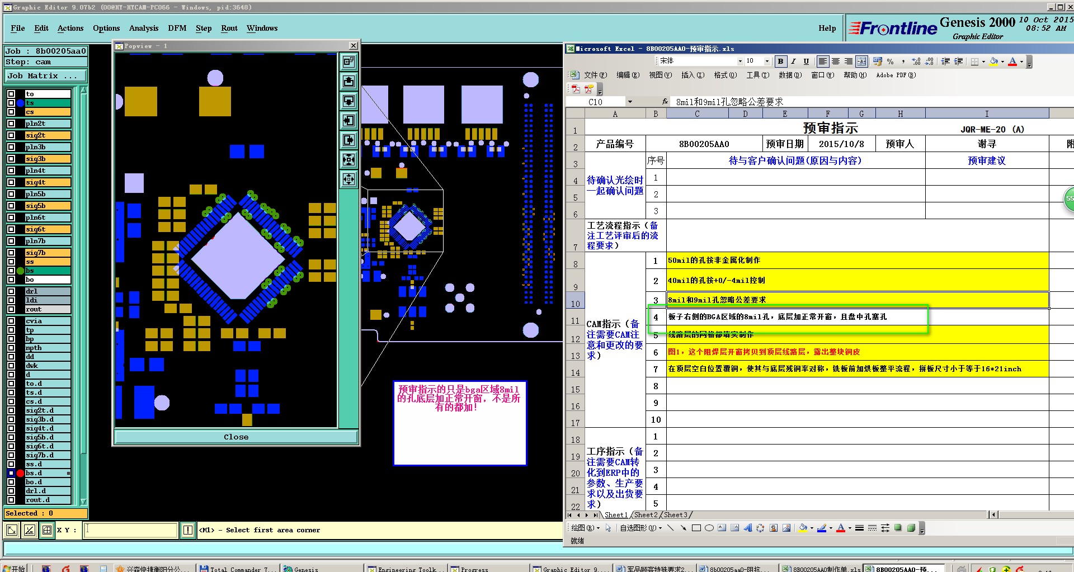Viewport: 1074px width, 572px height.
Task: Click blue Line Color swatch in drawing toolbar
Action: click(822, 528)
